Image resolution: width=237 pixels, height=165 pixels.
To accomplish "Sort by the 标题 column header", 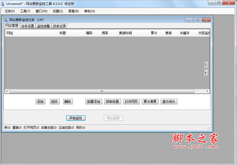I will click(x=71, y=33).
